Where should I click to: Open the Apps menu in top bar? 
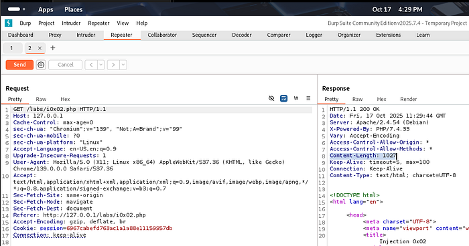tap(46, 9)
